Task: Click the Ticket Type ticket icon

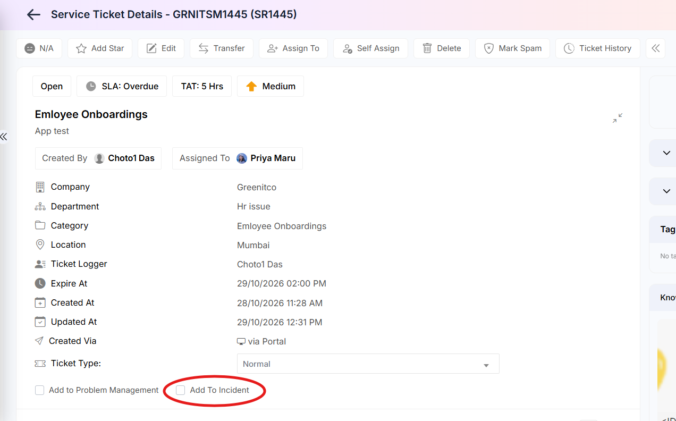Action: pyautogui.click(x=40, y=364)
